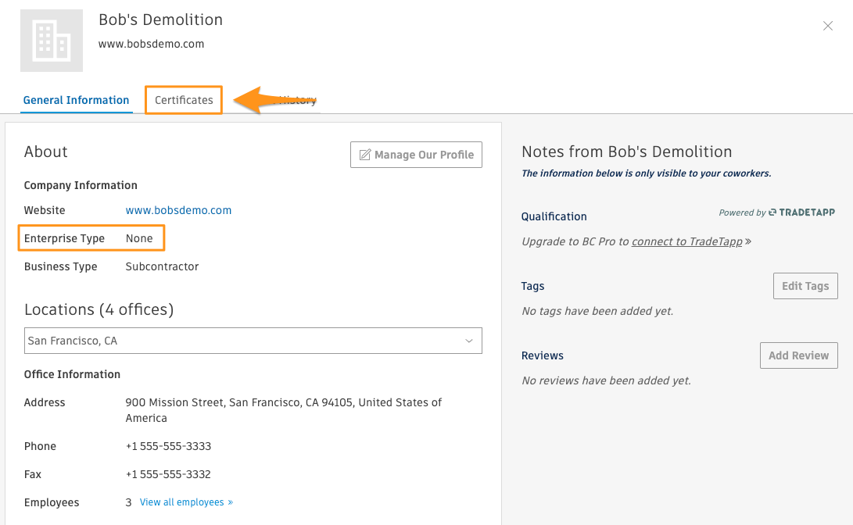Click the Locations (4 offices) heading
The width and height of the screenshot is (853, 525).
coord(99,310)
